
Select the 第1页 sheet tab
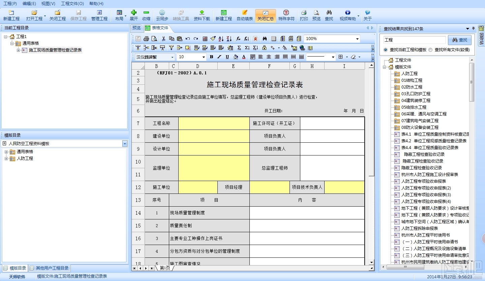pos(165,268)
